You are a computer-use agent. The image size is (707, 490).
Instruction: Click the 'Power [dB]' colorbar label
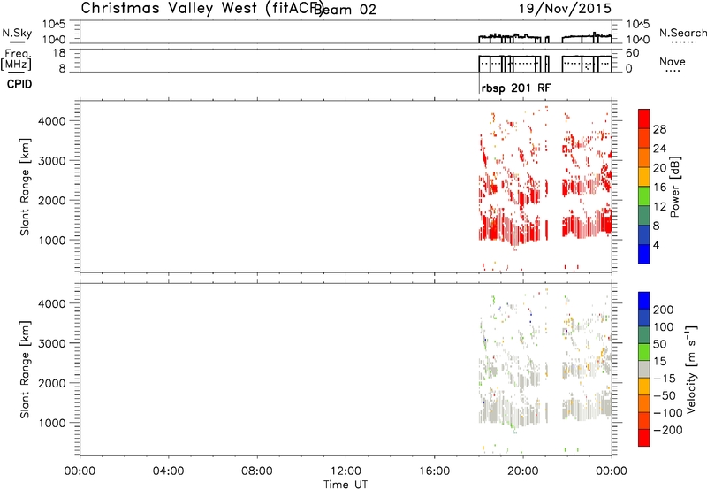675,187
